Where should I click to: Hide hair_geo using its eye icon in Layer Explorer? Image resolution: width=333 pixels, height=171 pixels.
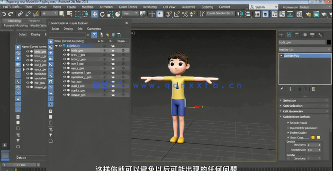click(65, 81)
